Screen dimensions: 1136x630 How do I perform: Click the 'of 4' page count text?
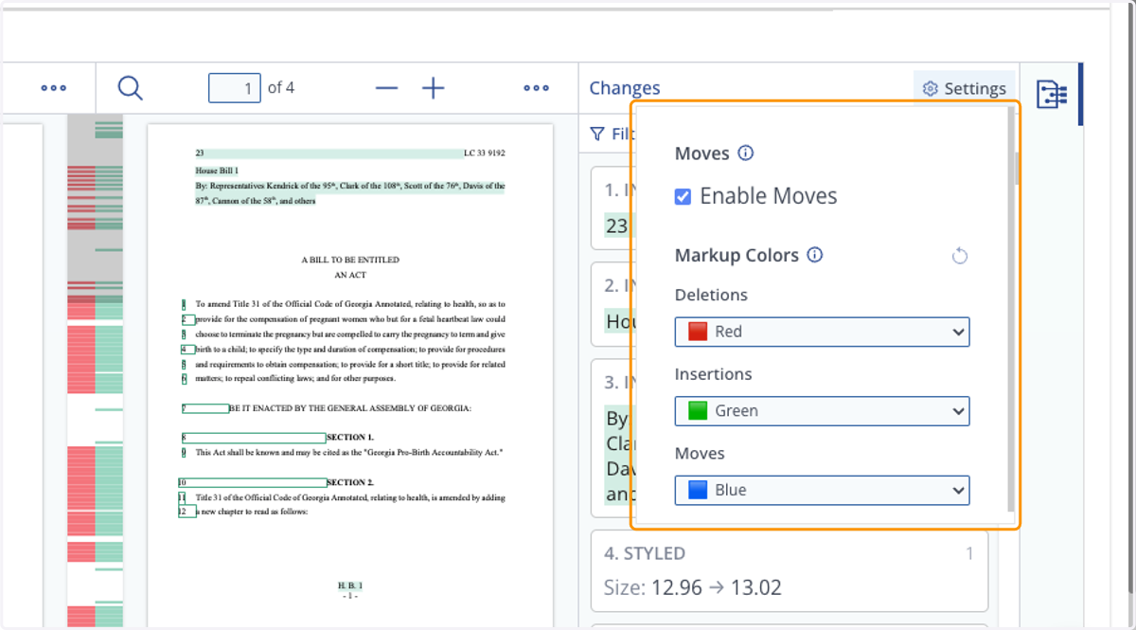pos(281,88)
